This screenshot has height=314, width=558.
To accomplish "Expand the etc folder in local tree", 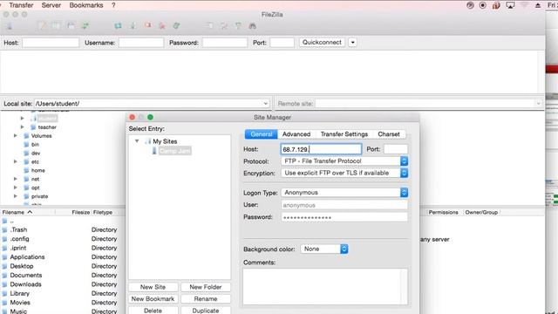I will [x=16, y=161].
